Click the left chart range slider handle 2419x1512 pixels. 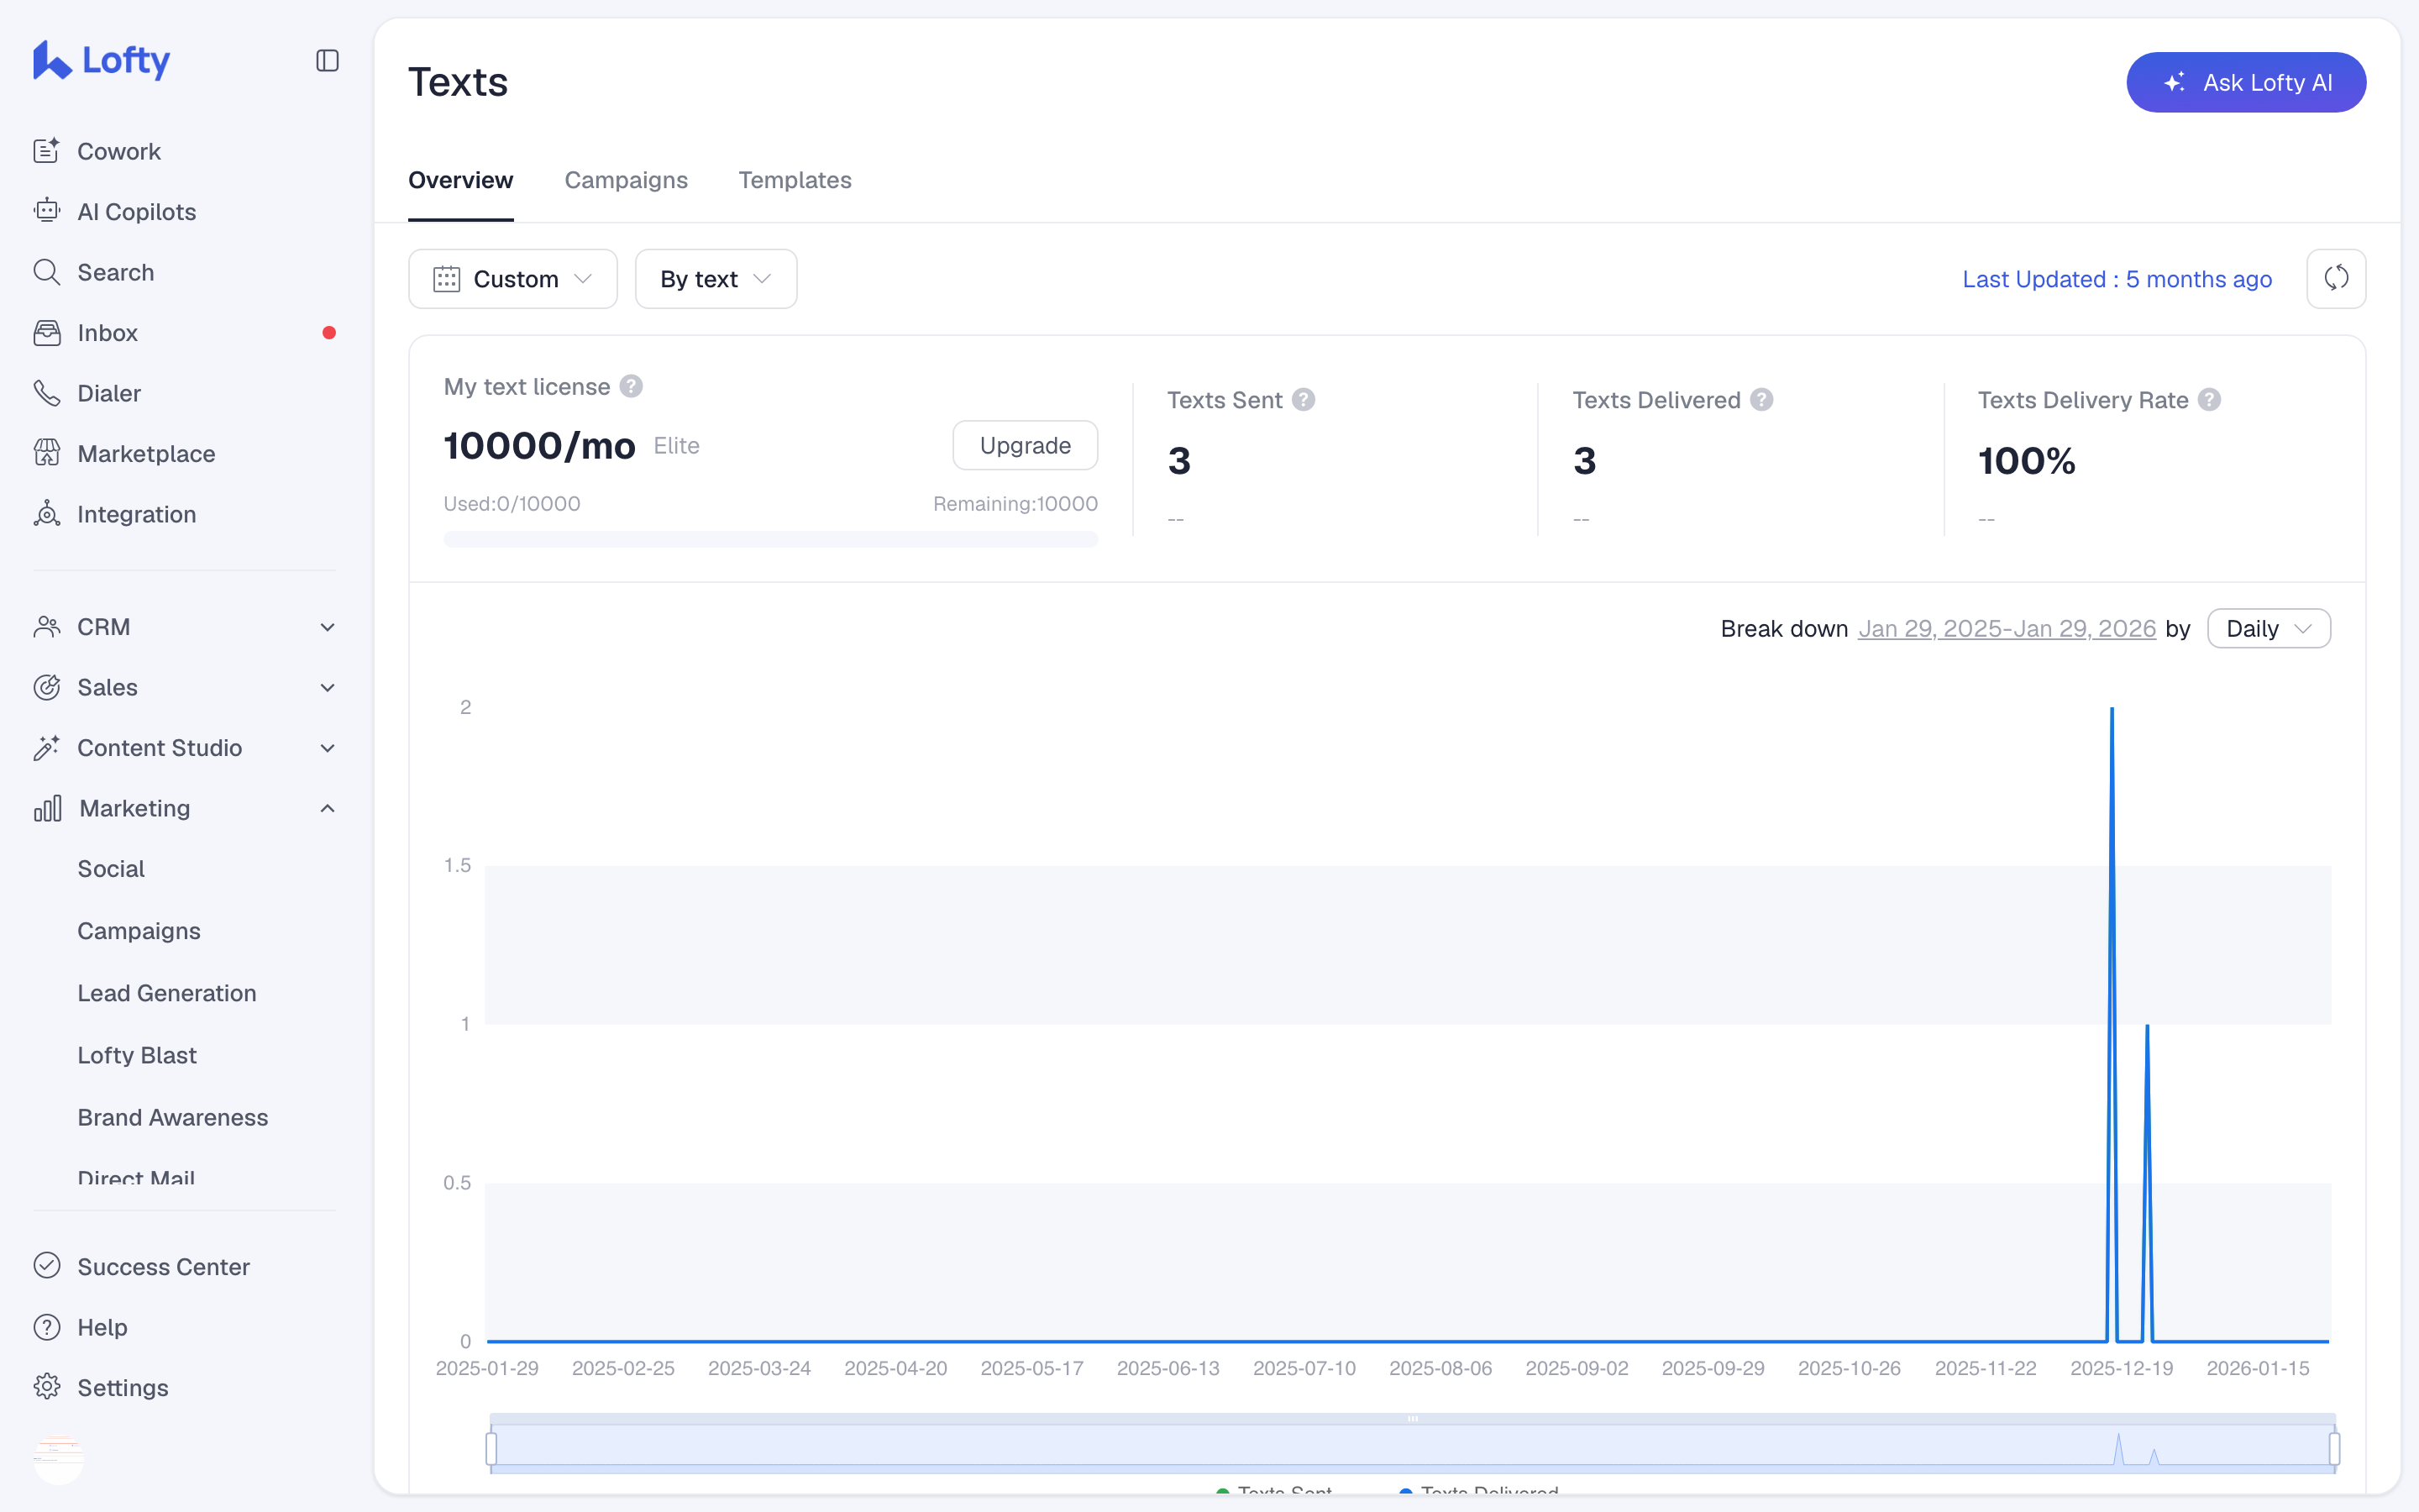click(x=491, y=1448)
